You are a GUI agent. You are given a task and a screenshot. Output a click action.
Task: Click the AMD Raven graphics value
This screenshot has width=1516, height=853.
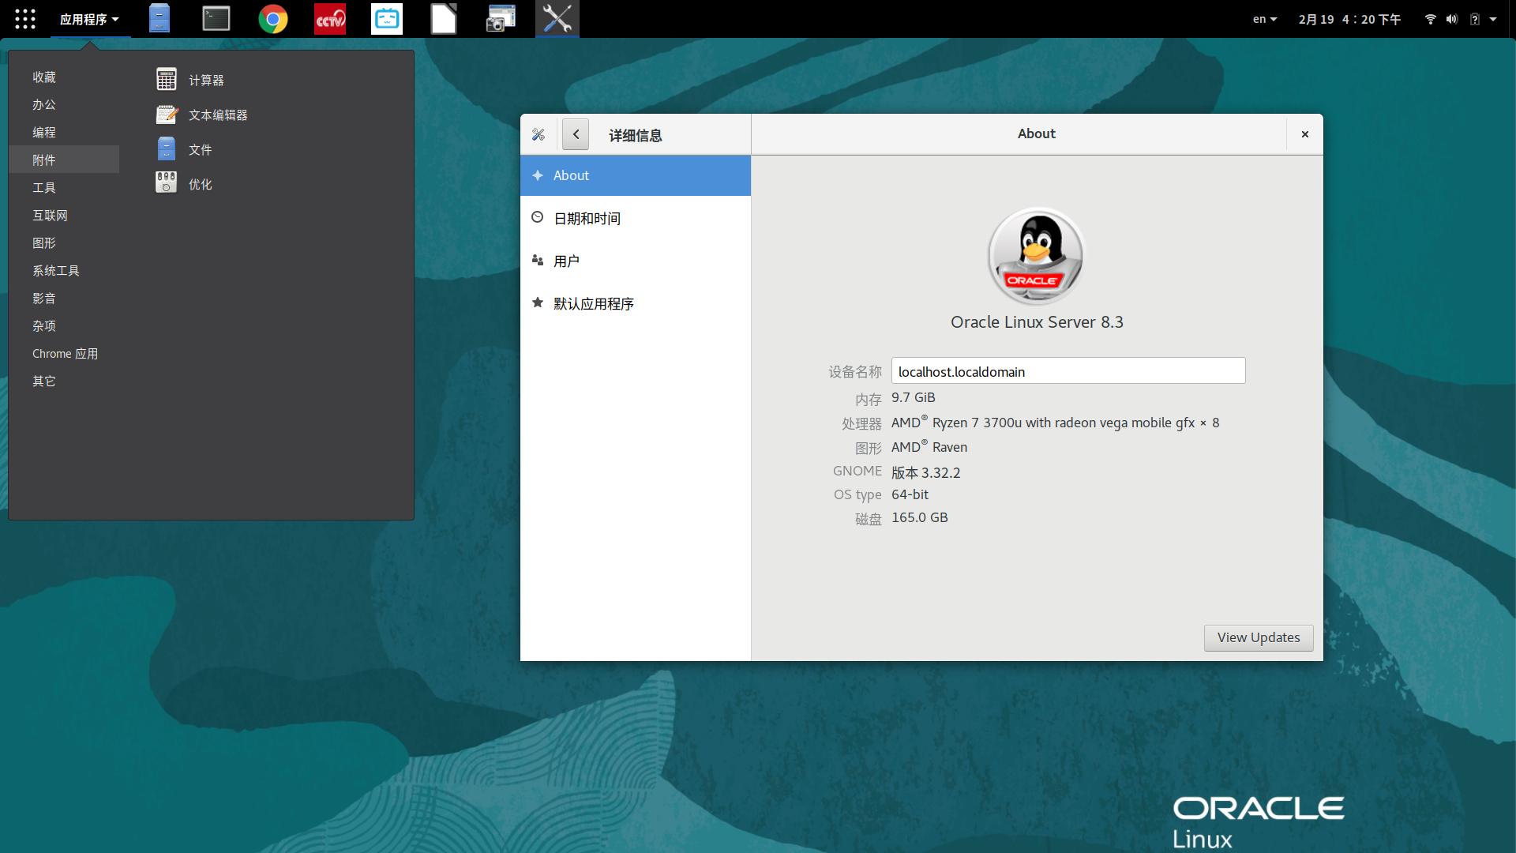[x=929, y=447]
